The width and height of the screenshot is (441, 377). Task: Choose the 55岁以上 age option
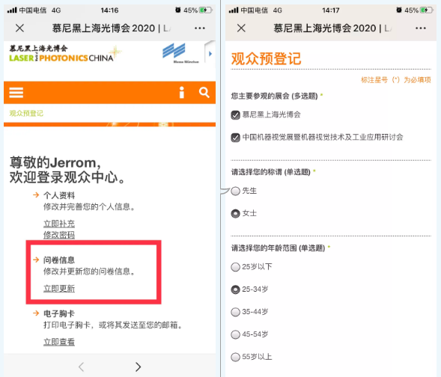click(235, 357)
